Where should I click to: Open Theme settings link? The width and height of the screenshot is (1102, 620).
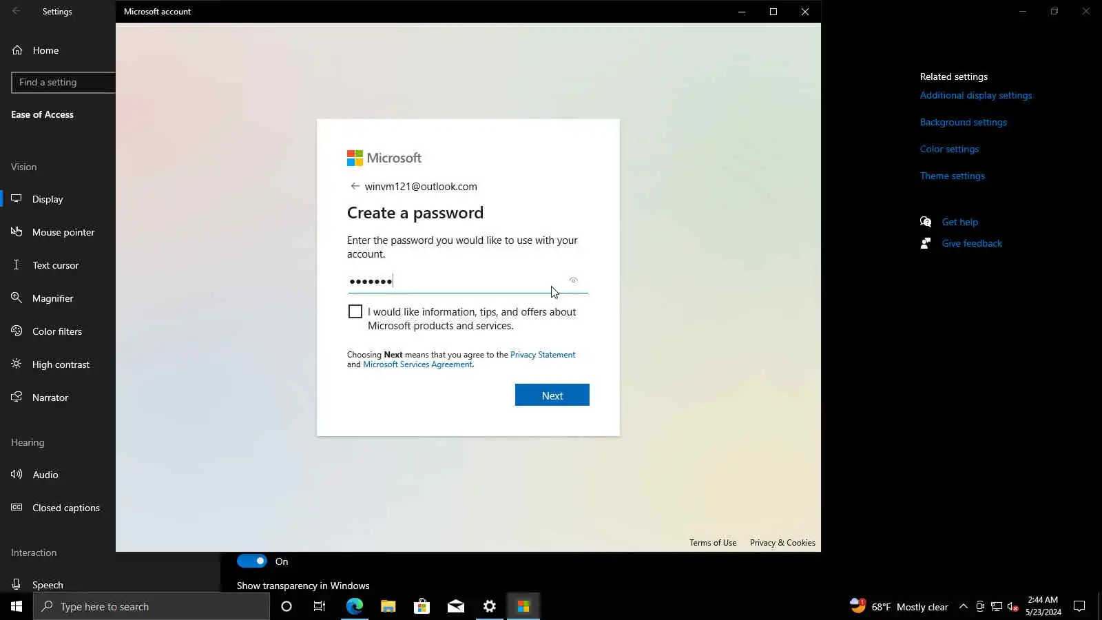point(953,176)
